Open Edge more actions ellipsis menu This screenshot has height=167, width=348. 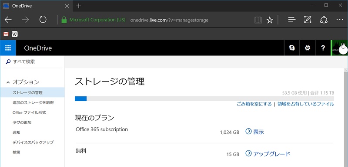pos(340,20)
